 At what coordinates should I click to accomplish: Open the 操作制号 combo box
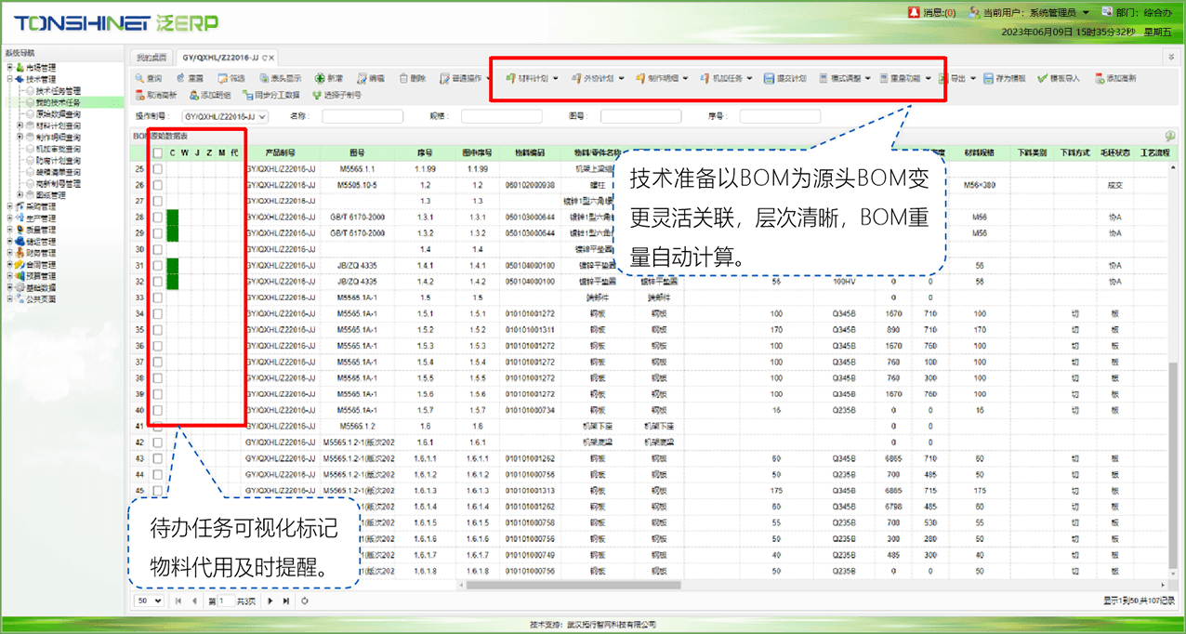coord(261,117)
